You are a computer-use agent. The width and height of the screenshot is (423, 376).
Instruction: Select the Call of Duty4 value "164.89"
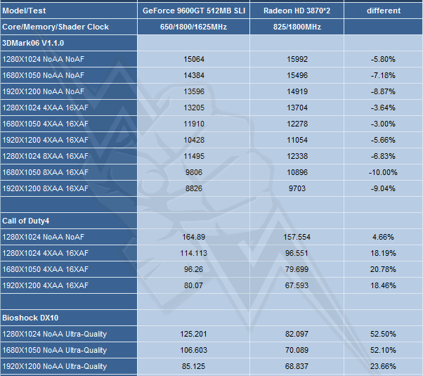coord(194,237)
